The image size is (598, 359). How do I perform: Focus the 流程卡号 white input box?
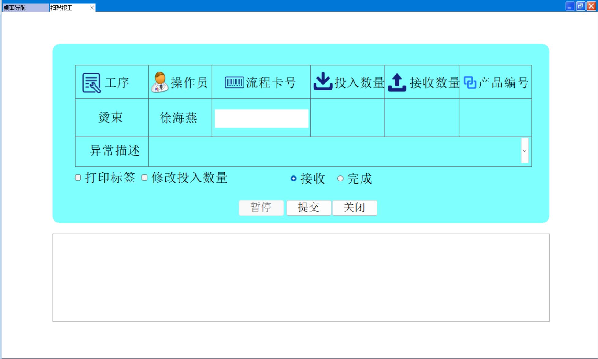point(261,119)
